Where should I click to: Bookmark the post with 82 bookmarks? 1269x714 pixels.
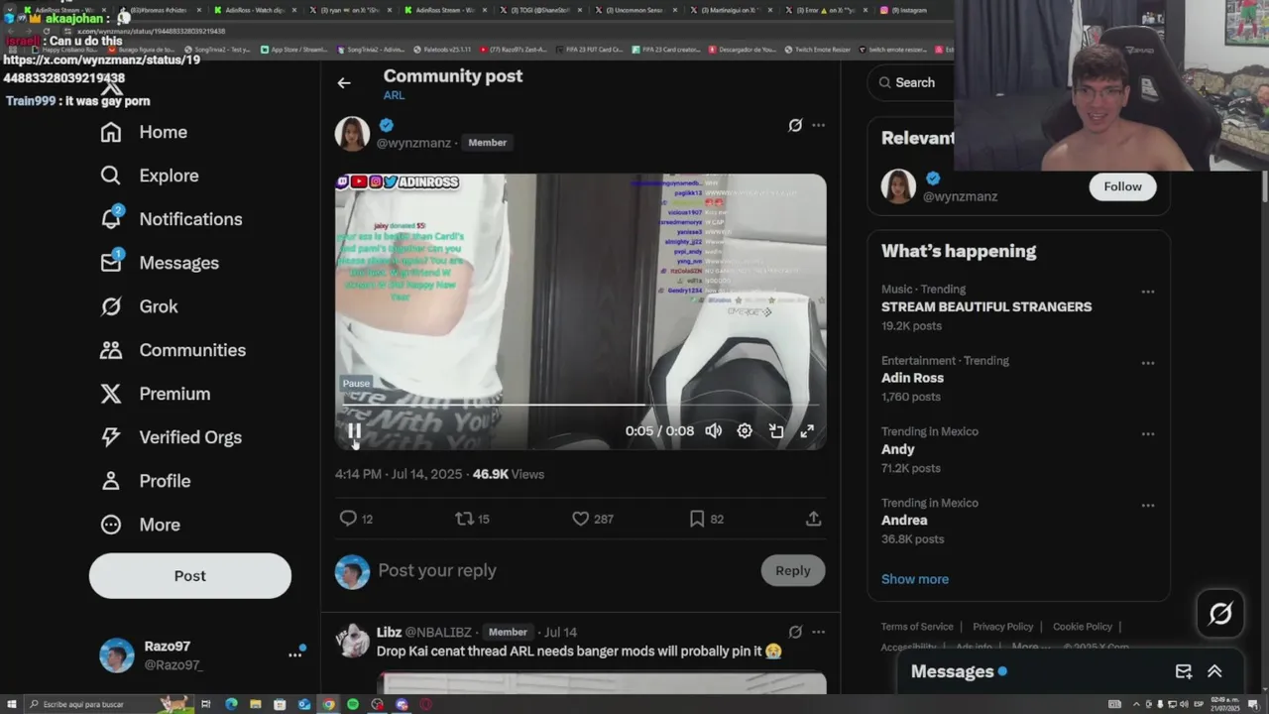(697, 519)
